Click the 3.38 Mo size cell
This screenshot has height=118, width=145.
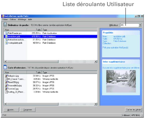(37, 92)
